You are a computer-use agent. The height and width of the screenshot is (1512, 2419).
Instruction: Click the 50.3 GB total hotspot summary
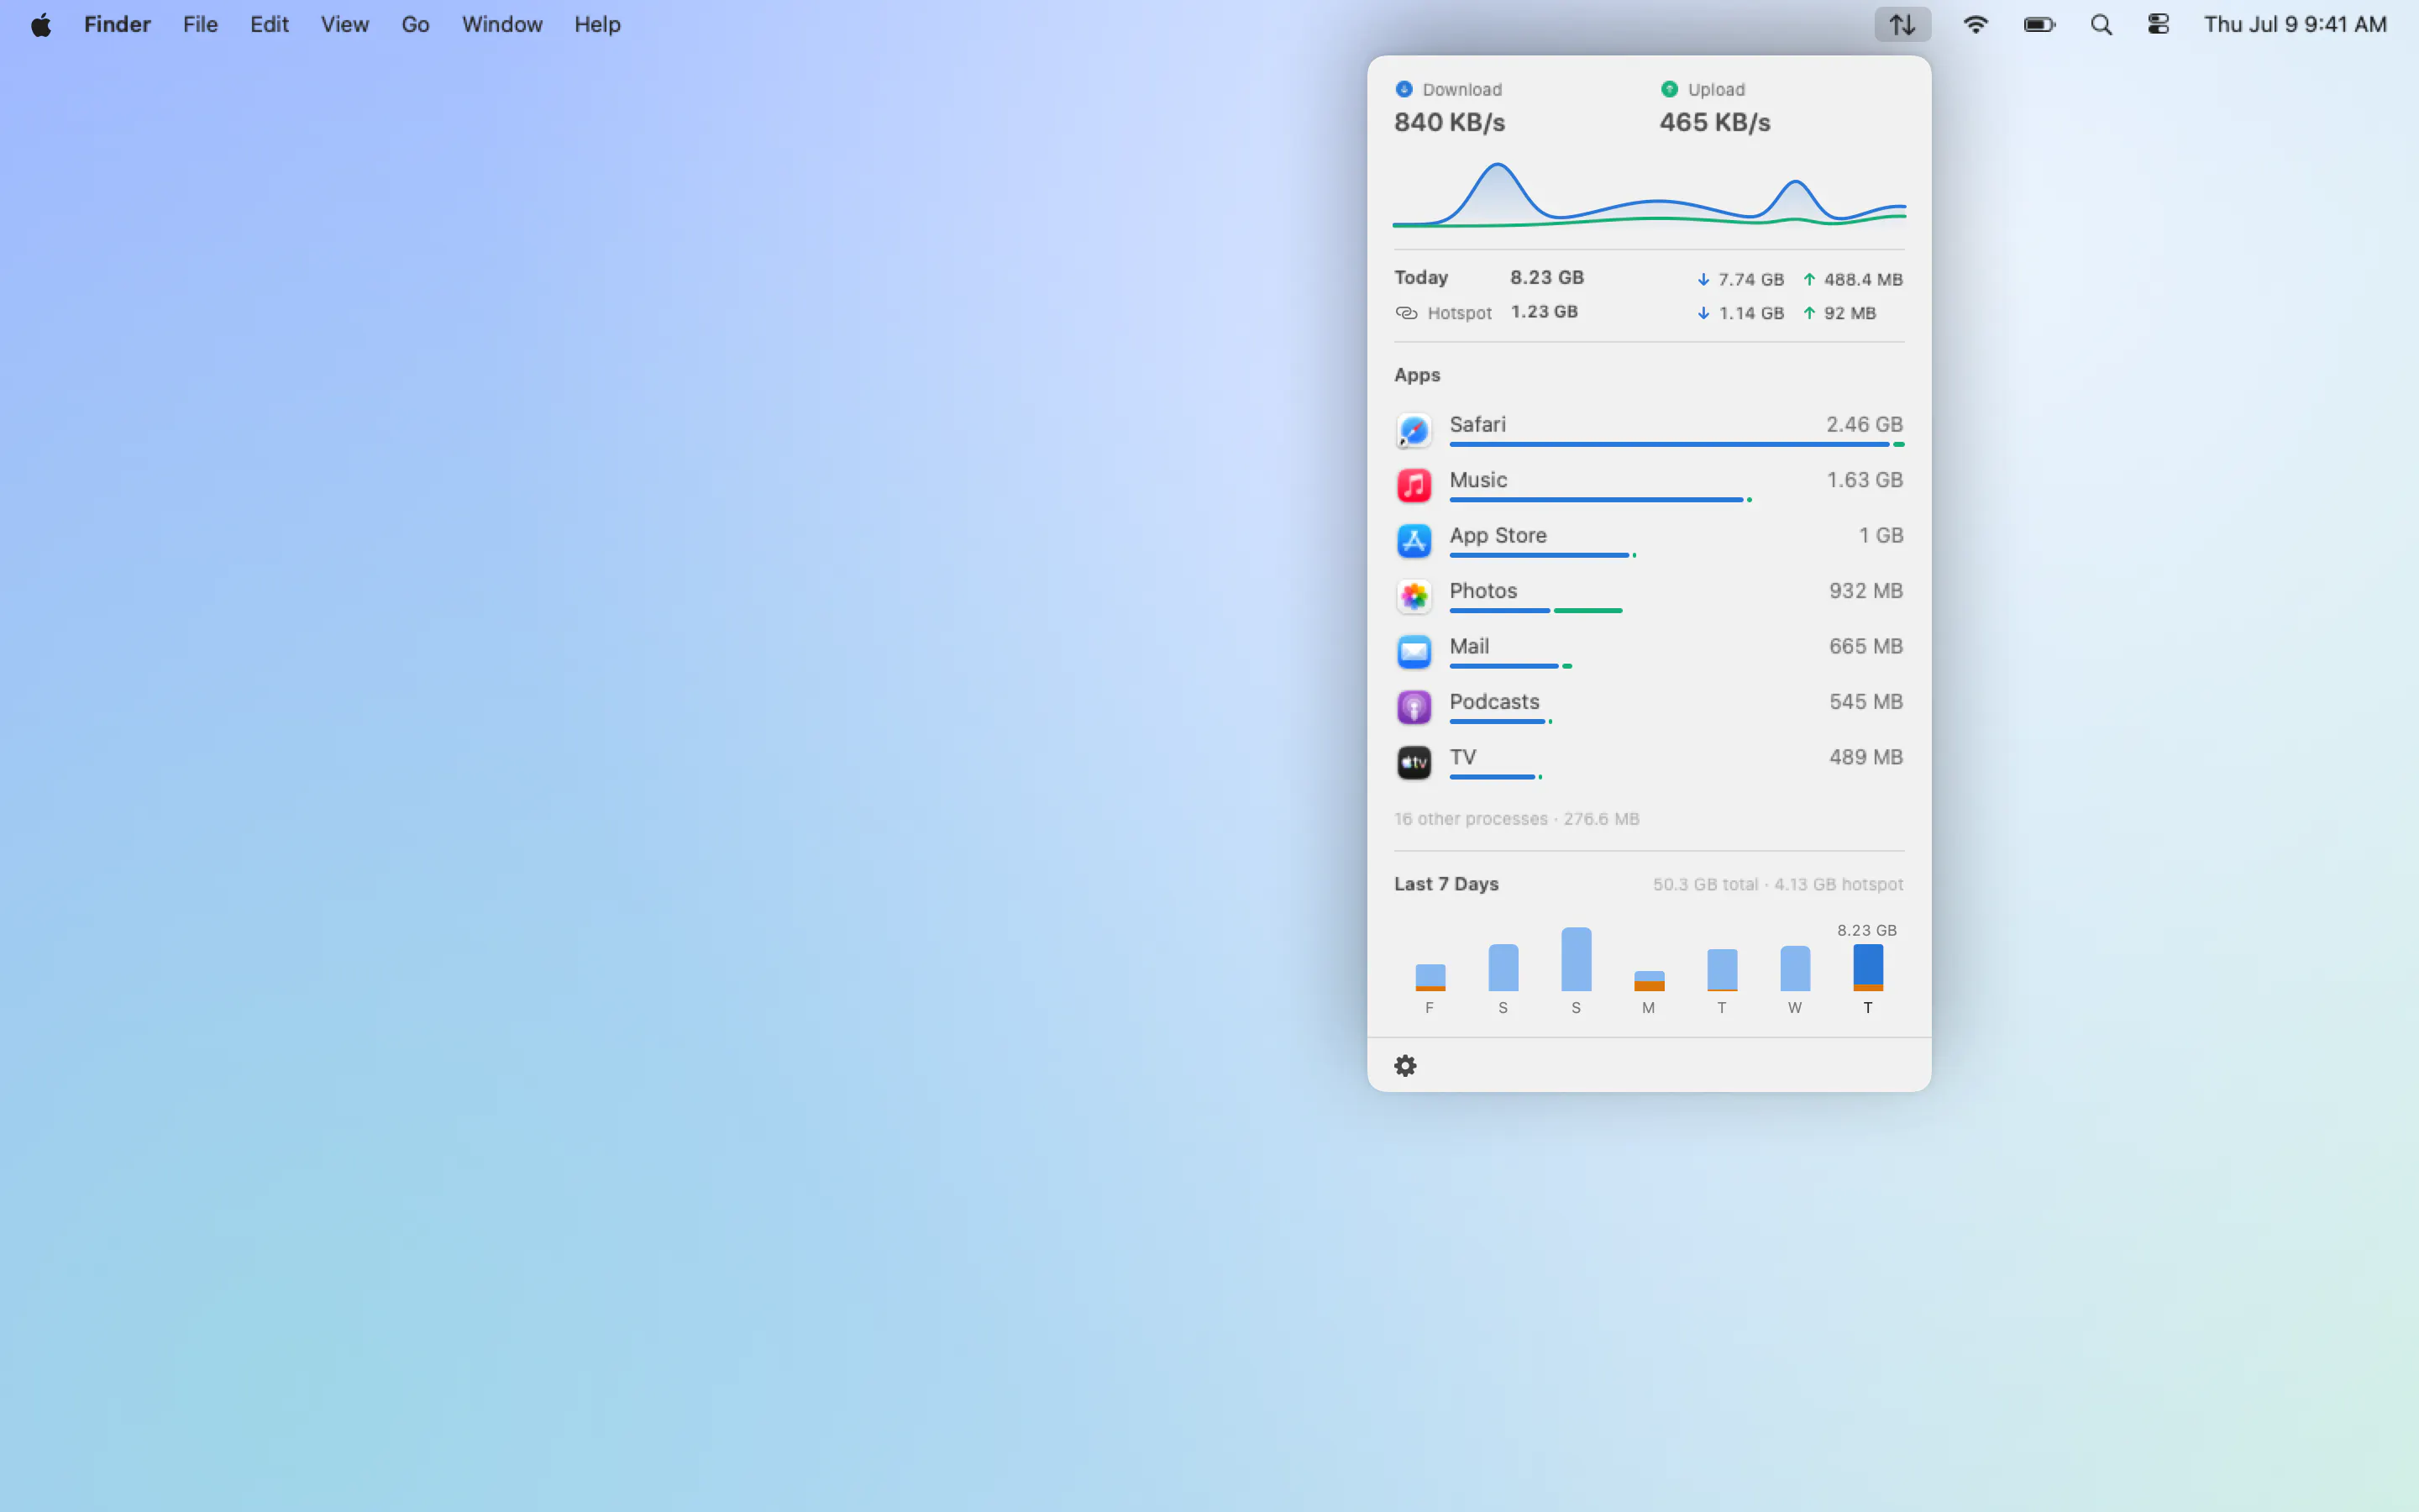pyautogui.click(x=1777, y=884)
